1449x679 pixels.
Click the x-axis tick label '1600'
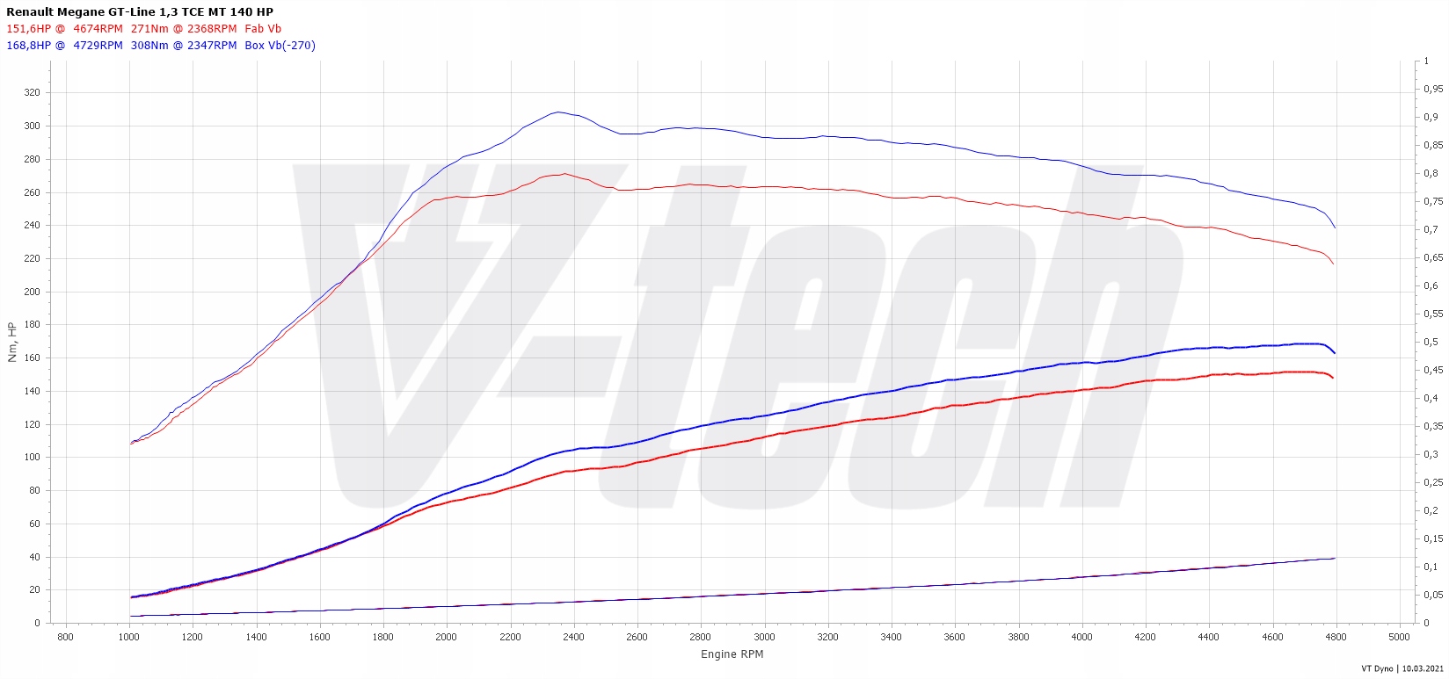click(320, 638)
